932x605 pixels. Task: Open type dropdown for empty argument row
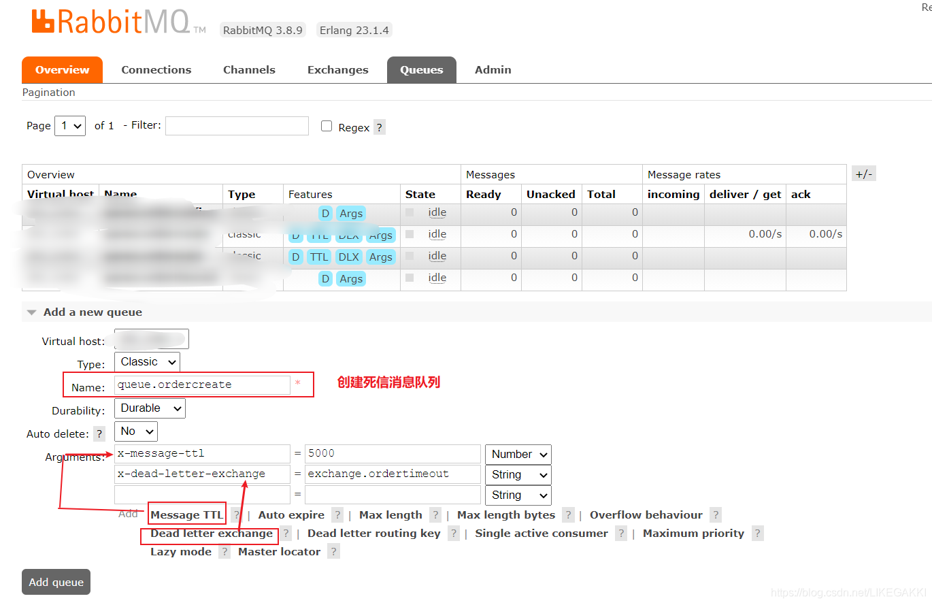click(x=518, y=495)
